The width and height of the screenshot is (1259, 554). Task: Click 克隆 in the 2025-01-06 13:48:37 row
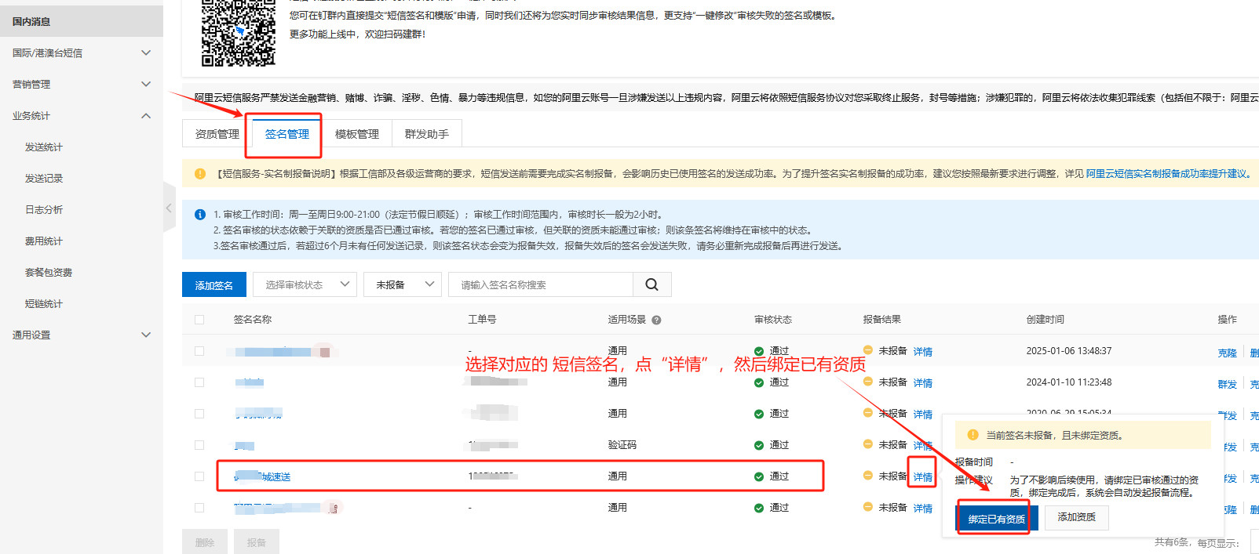coord(1228,353)
